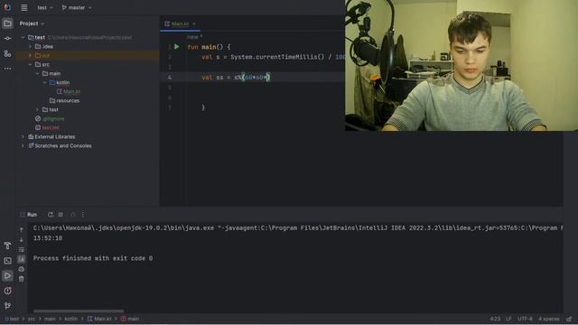Run main via green gutter arrow
Viewport: 578px width, 325px height.
click(177, 47)
